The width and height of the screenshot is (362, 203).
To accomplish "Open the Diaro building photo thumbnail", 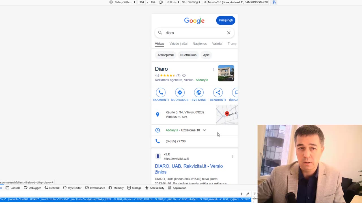I will (226, 73).
